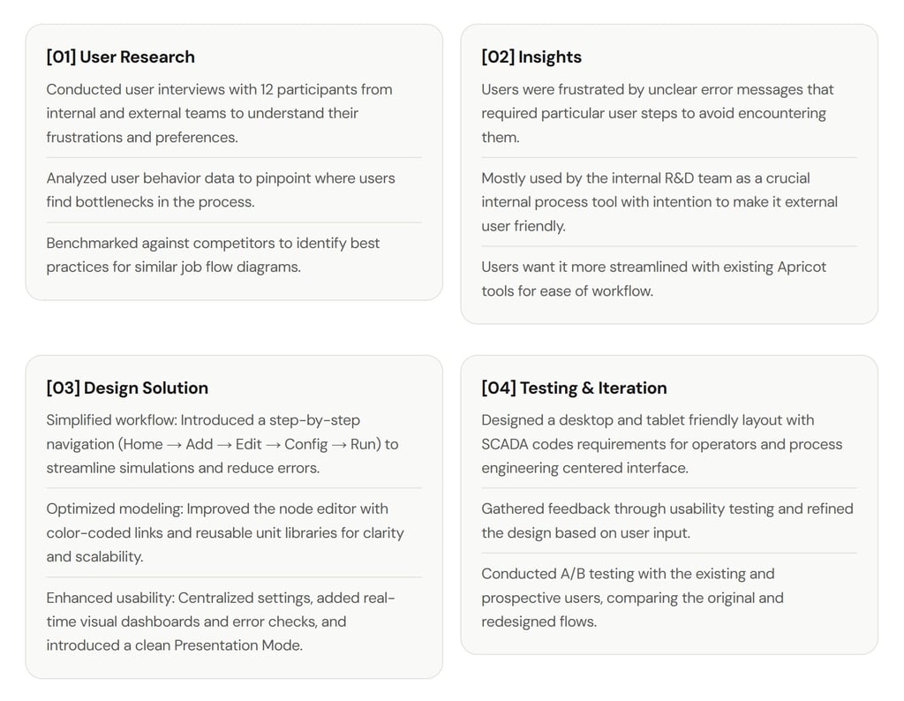Click the Presentation Mode text
This screenshot has height=701, width=904.
[x=237, y=645]
